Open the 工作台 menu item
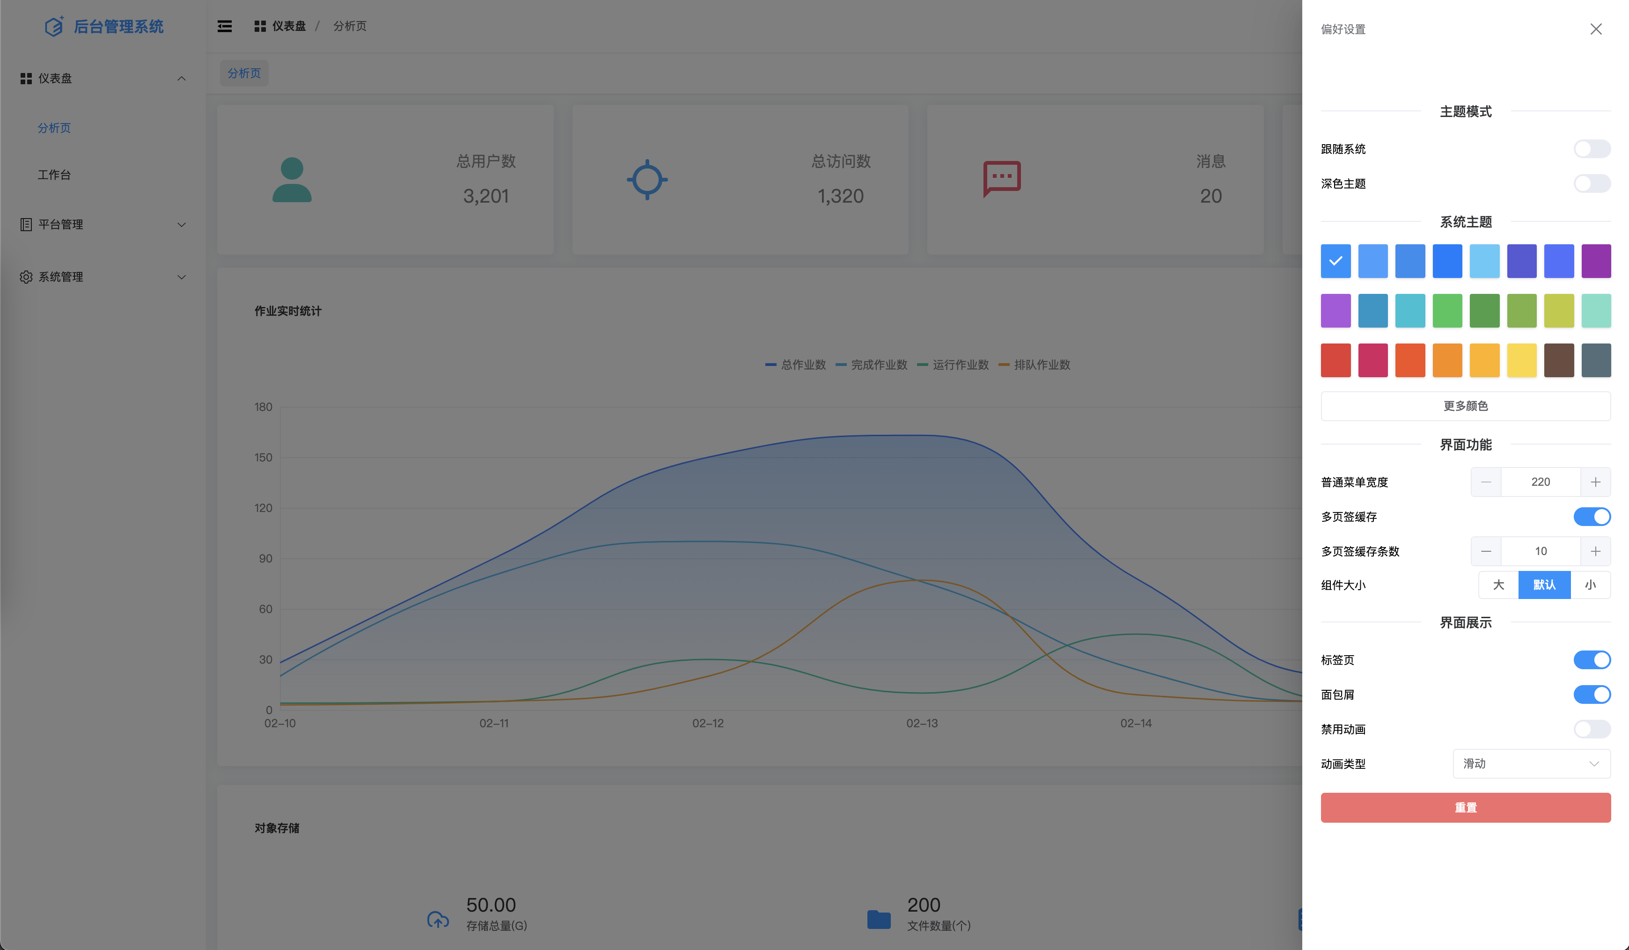Image resolution: width=1629 pixels, height=950 pixels. (54, 175)
